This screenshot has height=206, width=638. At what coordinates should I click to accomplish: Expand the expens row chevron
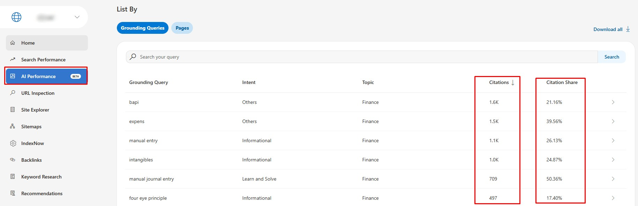pyautogui.click(x=613, y=121)
